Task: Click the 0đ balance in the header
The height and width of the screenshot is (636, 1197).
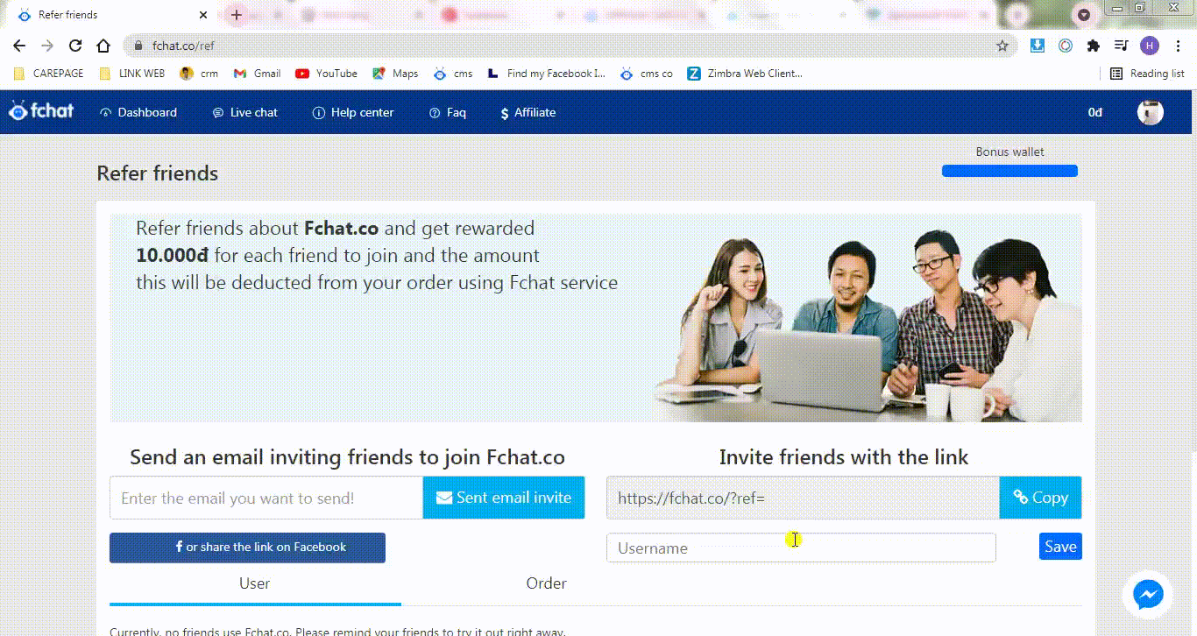Action: tap(1094, 112)
